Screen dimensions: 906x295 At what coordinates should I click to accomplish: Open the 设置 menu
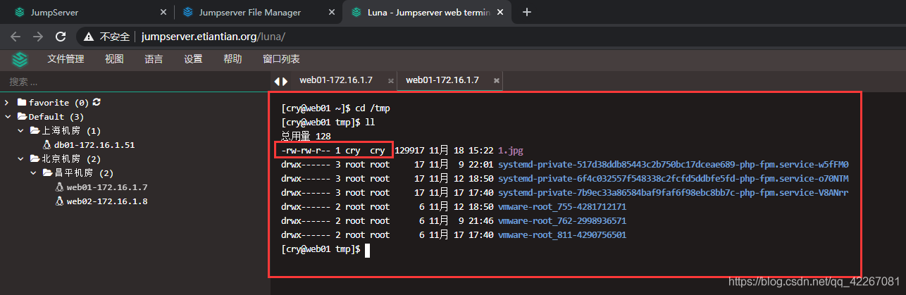click(193, 59)
